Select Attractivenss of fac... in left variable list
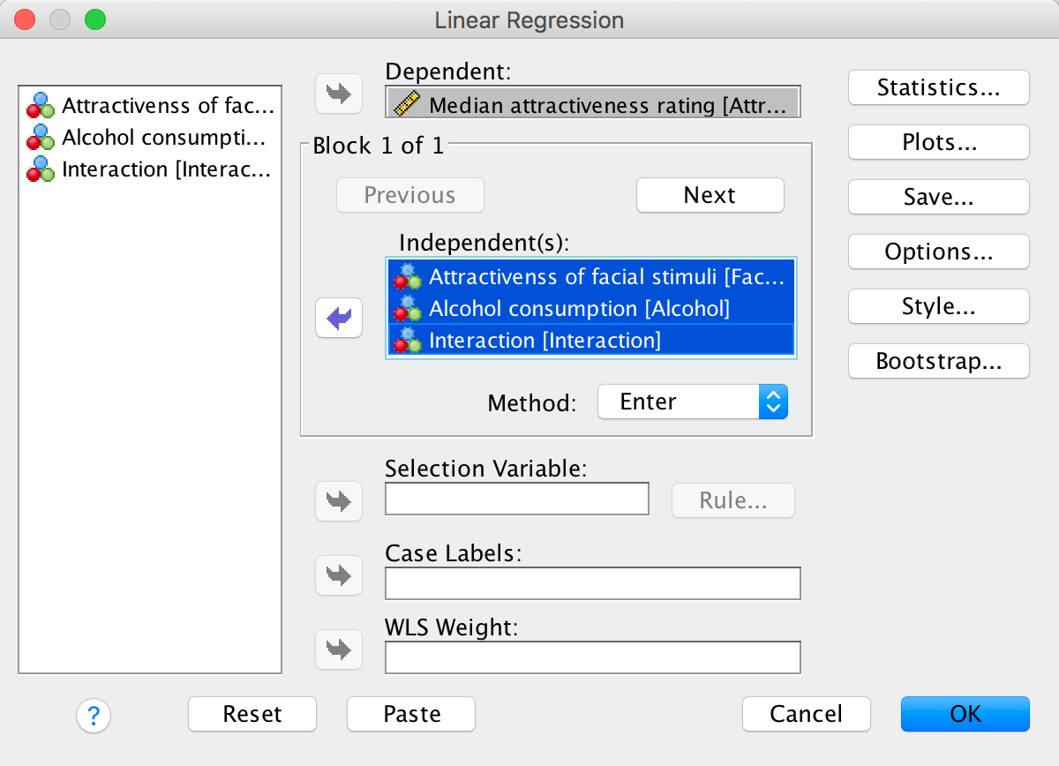The width and height of the screenshot is (1059, 766). [150, 106]
